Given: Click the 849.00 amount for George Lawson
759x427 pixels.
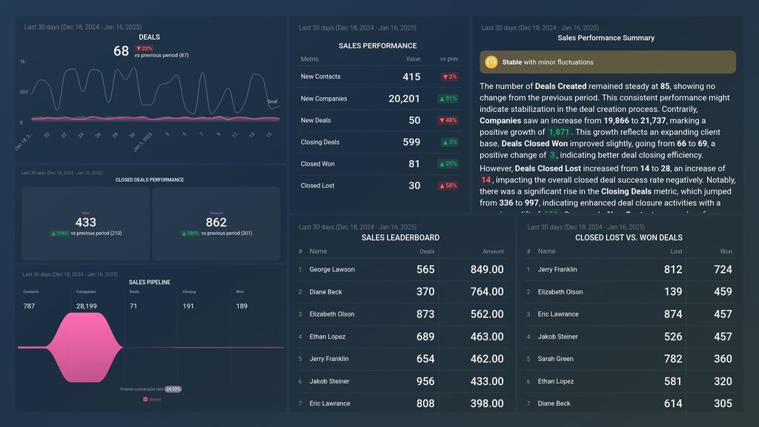Looking at the screenshot, I should 487,270.
